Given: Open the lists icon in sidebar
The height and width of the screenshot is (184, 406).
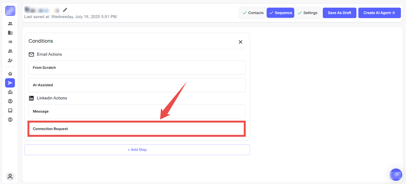Looking at the screenshot, I should pyautogui.click(x=10, y=42).
